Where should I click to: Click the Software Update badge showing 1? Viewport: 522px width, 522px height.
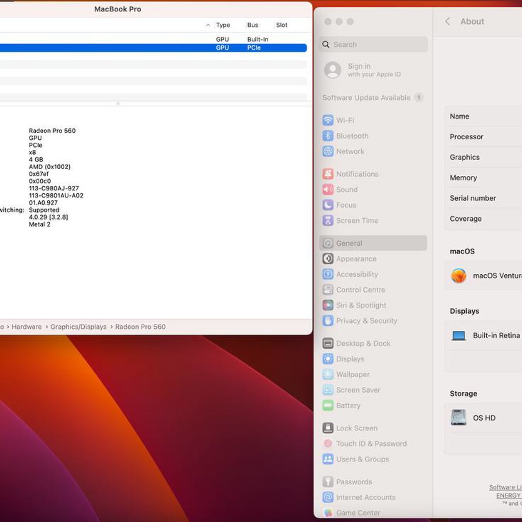point(419,97)
